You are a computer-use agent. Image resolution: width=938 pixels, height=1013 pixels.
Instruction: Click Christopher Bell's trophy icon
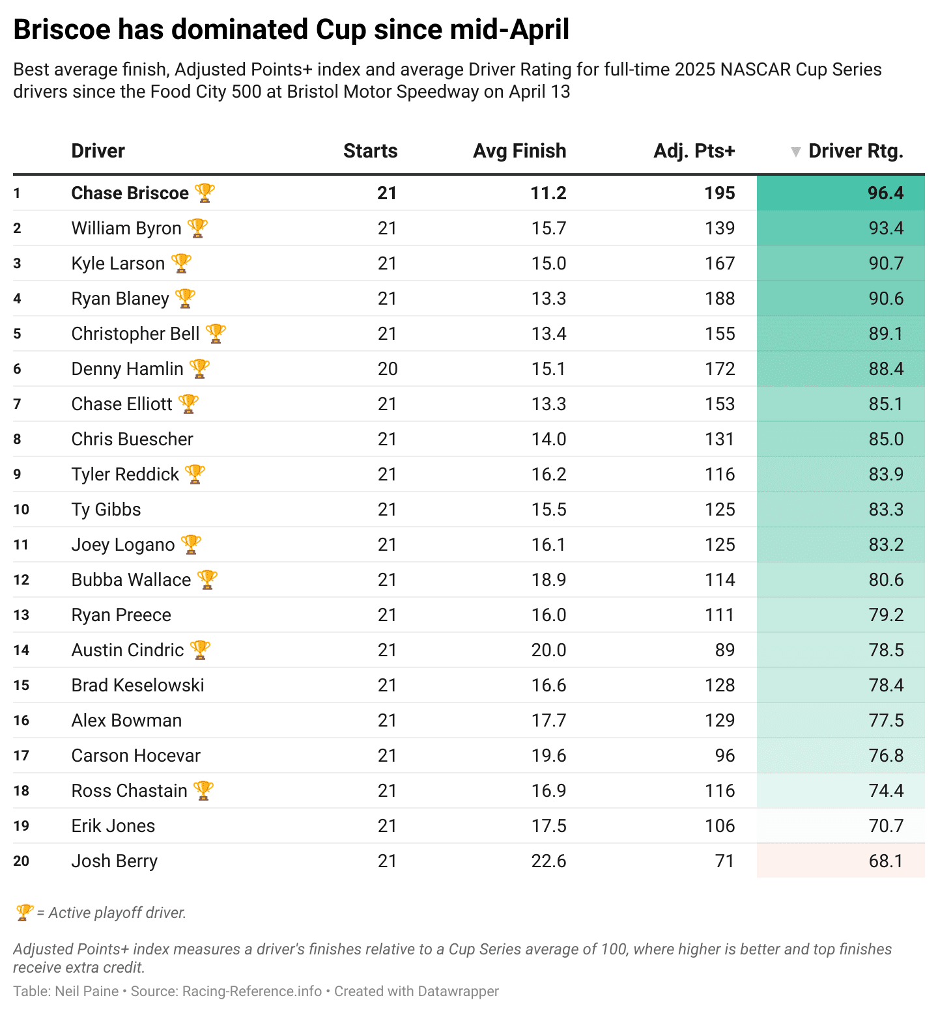tap(216, 333)
